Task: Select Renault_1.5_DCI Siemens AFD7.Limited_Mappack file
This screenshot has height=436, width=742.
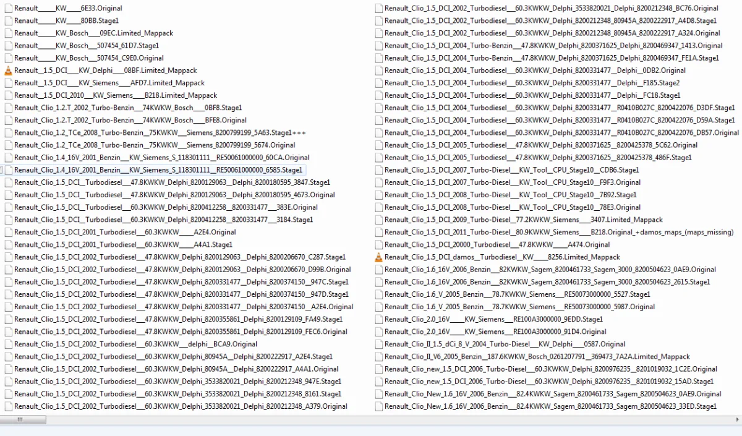Action: (x=109, y=83)
